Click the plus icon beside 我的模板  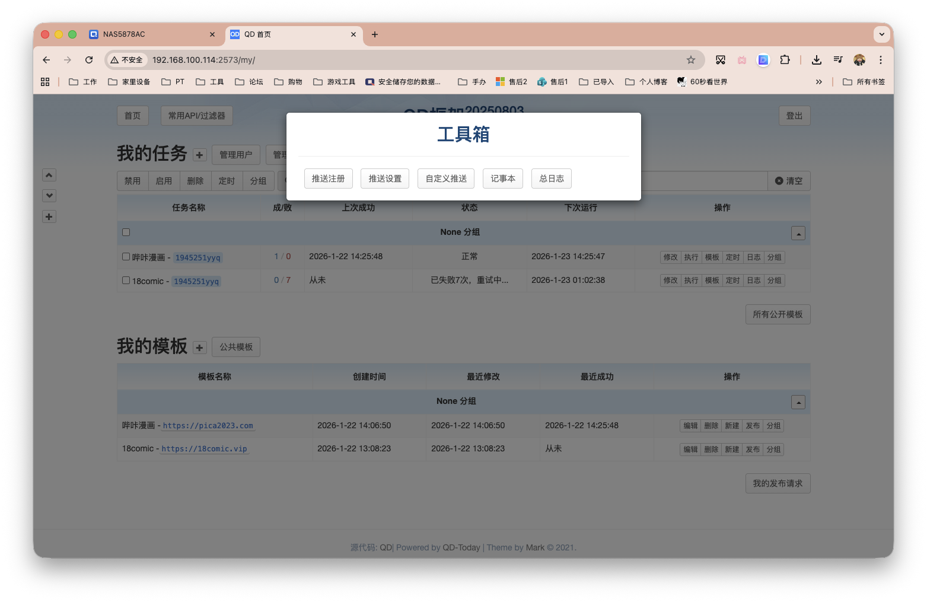pos(199,347)
